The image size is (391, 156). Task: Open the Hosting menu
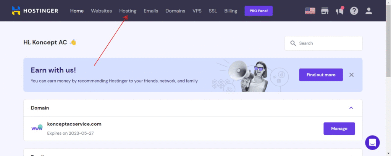[128, 11]
